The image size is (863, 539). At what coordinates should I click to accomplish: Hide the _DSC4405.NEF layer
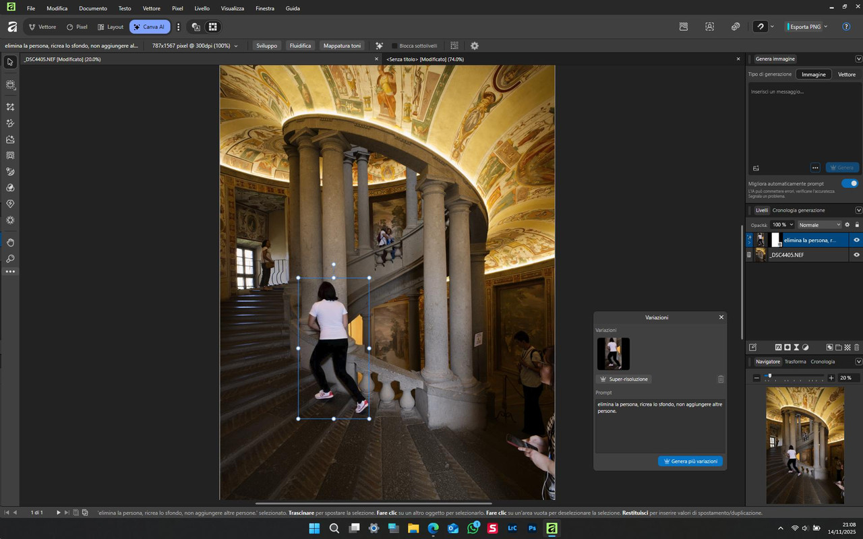click(x=857, y=255)
